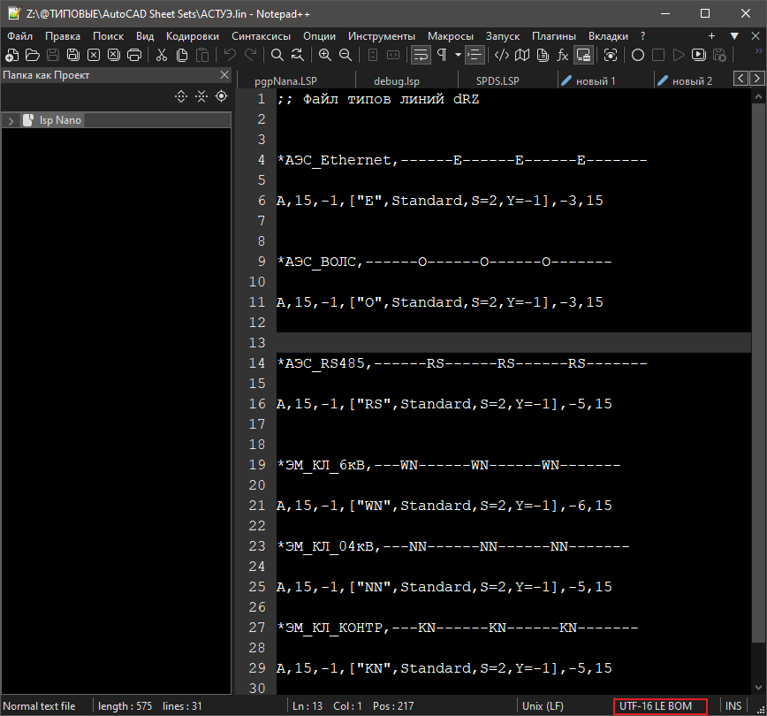The image size is (767, 716).
Task: Expand hidden toolbar items chevron
Action: tap(759, 51)
